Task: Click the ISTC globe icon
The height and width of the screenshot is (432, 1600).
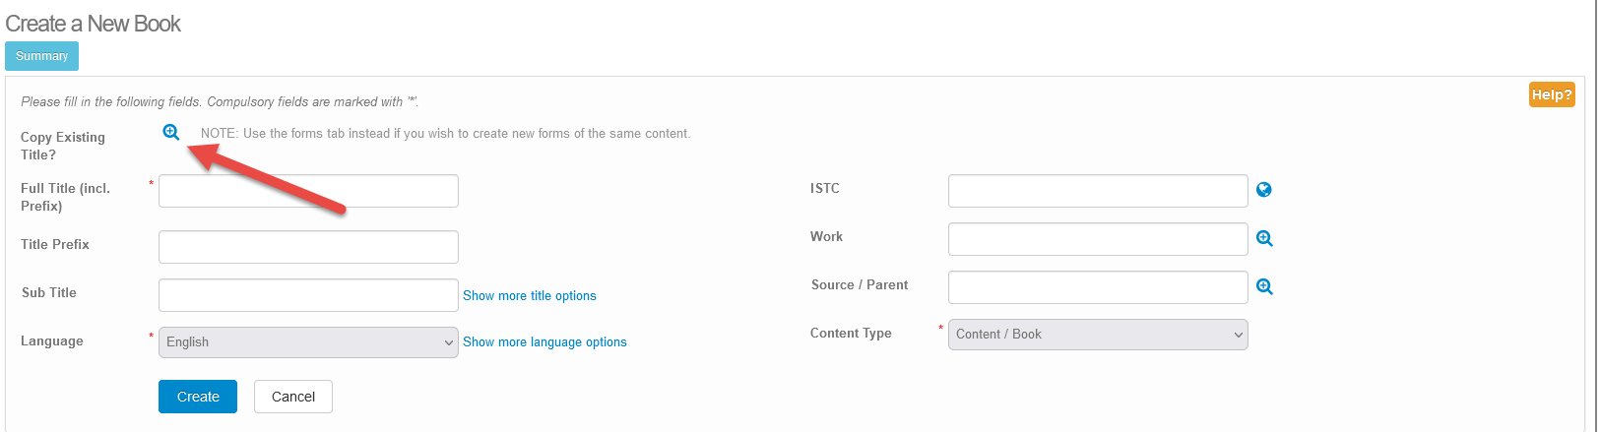Action: pos(1264,190)
